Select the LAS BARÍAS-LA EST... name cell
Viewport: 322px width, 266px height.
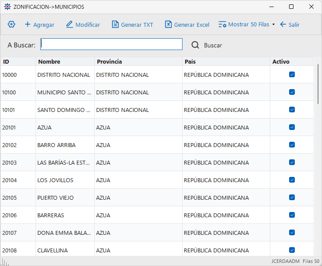(x=65, y=162)
